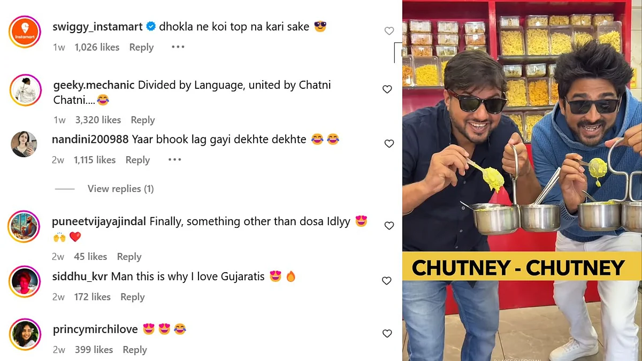Image resolution: width=642 pixels, height=361 pixels.
Task: Open more options on swiggy_instamart comment
Action: click(x=178, y=47)
